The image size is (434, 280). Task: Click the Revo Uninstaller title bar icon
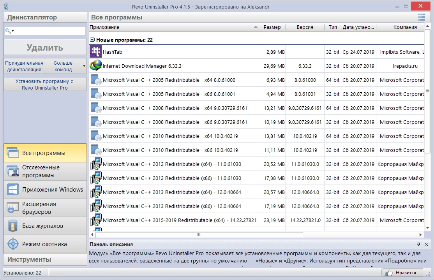(6, 6)
